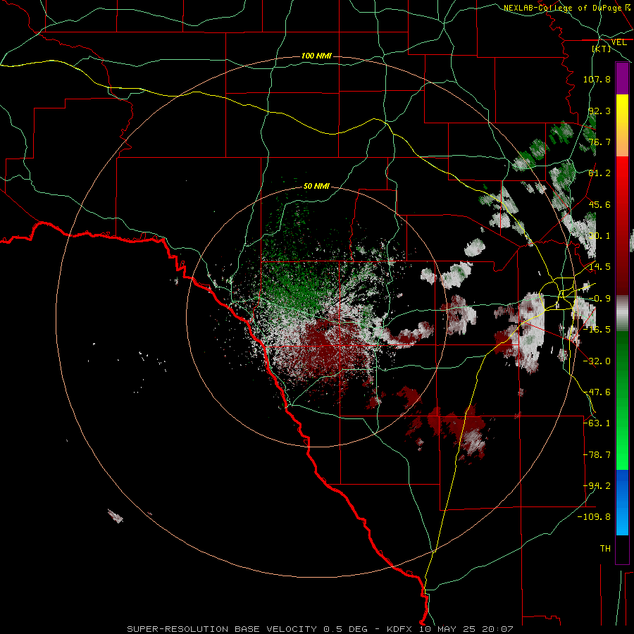Image resolution: width=634 pixels, height=634 pixels.
Task: Click the green segment of the velocity color bar
Action: pos(622,400)
